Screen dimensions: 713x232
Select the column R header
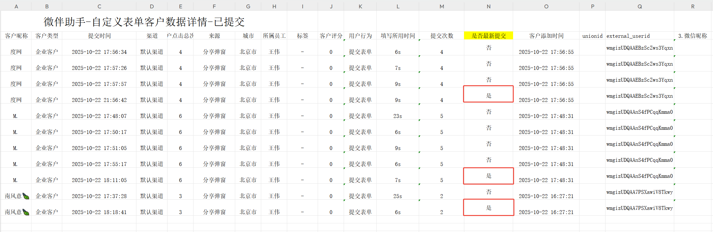coord(692,6)
